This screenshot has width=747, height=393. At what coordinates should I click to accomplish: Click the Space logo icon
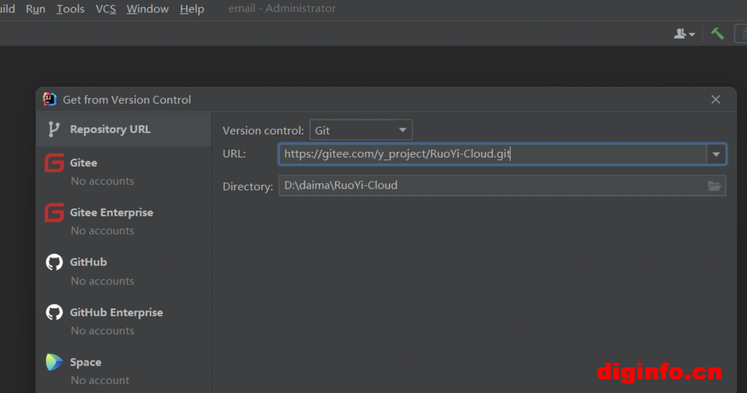(x=54, y=362)
